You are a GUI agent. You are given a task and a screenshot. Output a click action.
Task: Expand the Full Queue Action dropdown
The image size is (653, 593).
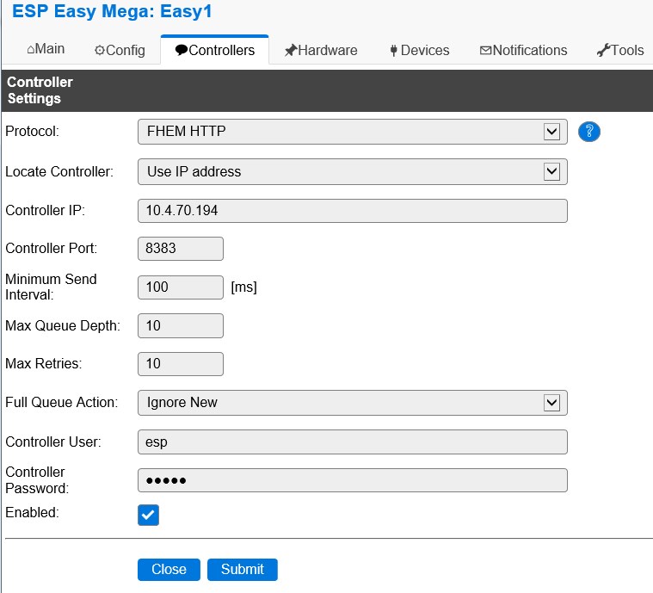pyautogui.click(x=352, y=402)
